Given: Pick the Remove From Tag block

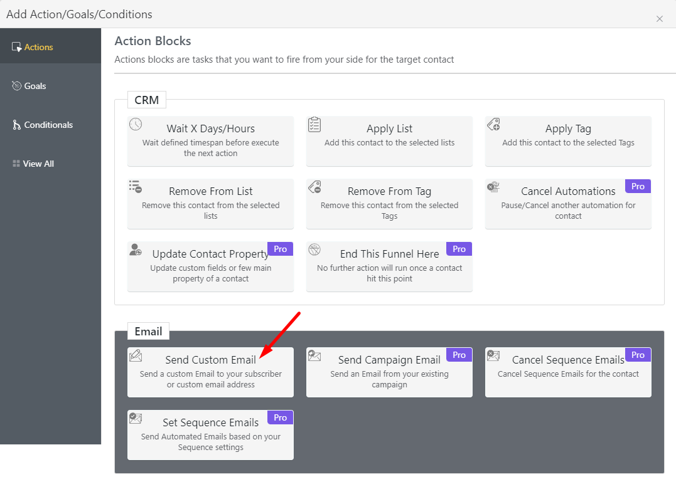Looking at the screenshot, I should pyautogui.click(x=389, y=204).
